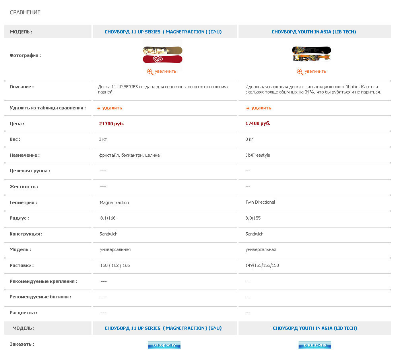The height and width of the screenshot is (358, 396).
Task: Open the top СНОУБОРД YOUTH IN ASIA (LIB TECH) header link
Action: 314,32
